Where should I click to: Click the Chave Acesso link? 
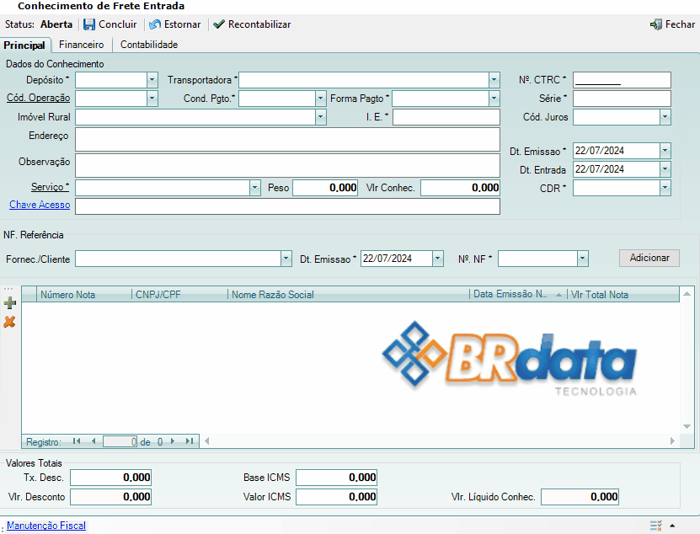point(40,205)
